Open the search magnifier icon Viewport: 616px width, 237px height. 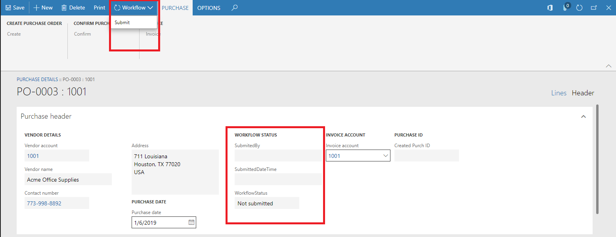point(234,8)
